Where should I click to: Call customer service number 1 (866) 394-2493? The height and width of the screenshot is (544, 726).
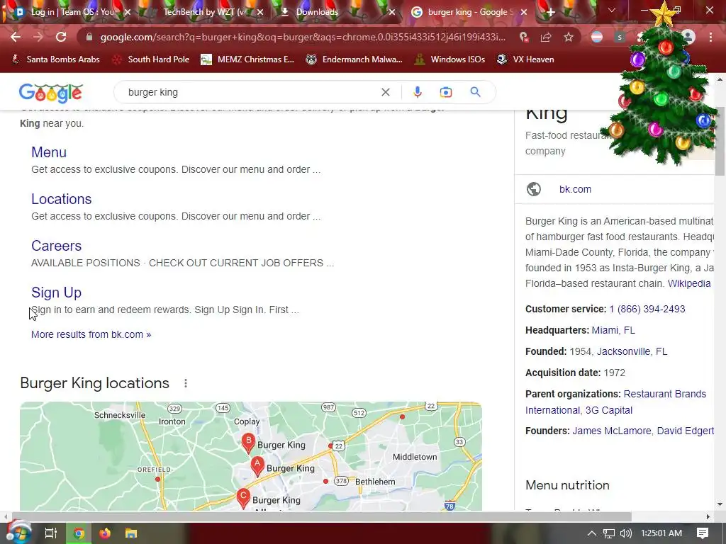point(647,309)
